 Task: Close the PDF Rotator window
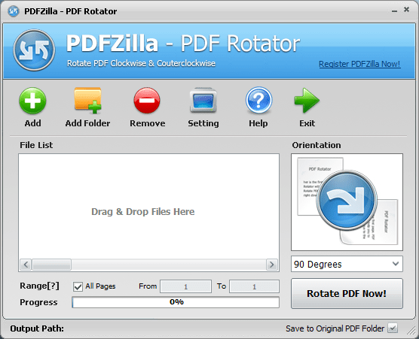pos(406,10)
